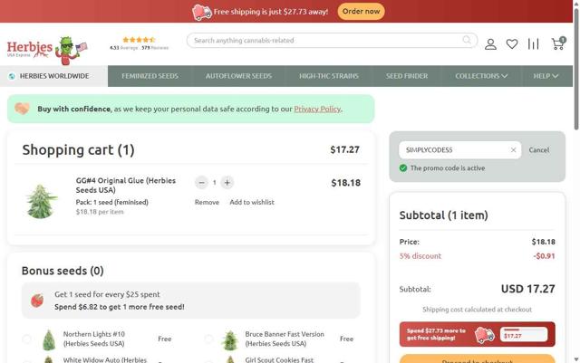Open High-THC Strains menu item
This screenshot has height=363, width=580.
[x=329, y=76]
